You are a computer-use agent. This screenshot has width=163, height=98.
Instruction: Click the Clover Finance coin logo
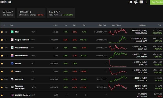[x=12, y=47]
